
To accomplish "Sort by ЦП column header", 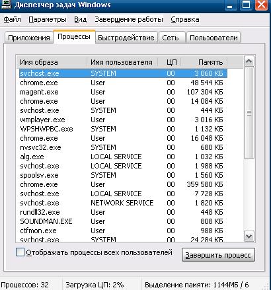I will pyautogui.click(x=170, y=62).
